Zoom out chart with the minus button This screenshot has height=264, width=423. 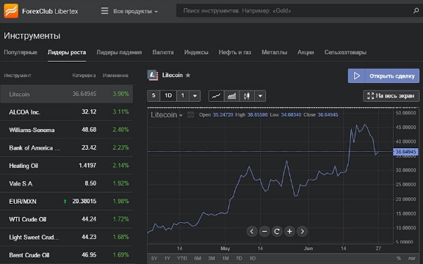pyautogui.click(x=264, y=232)
